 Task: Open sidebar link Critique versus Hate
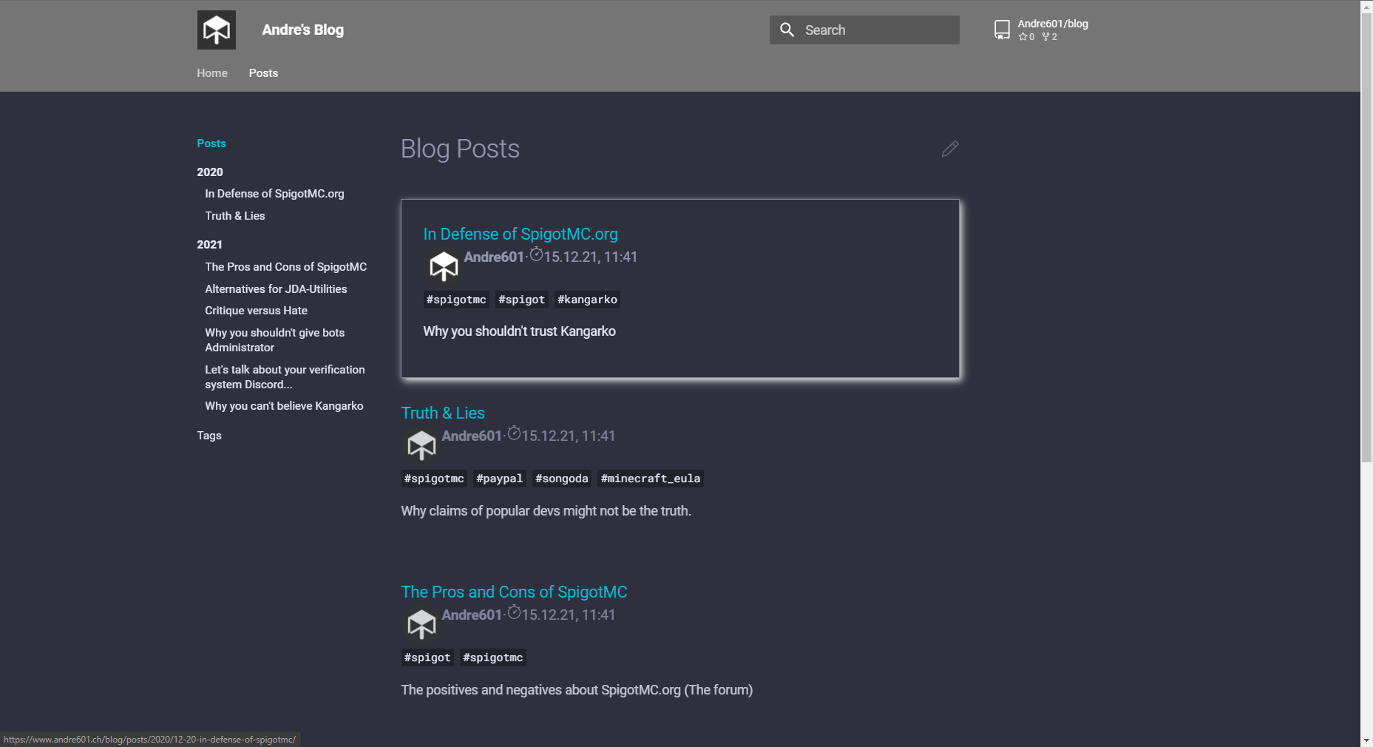[x=256, y=311]
